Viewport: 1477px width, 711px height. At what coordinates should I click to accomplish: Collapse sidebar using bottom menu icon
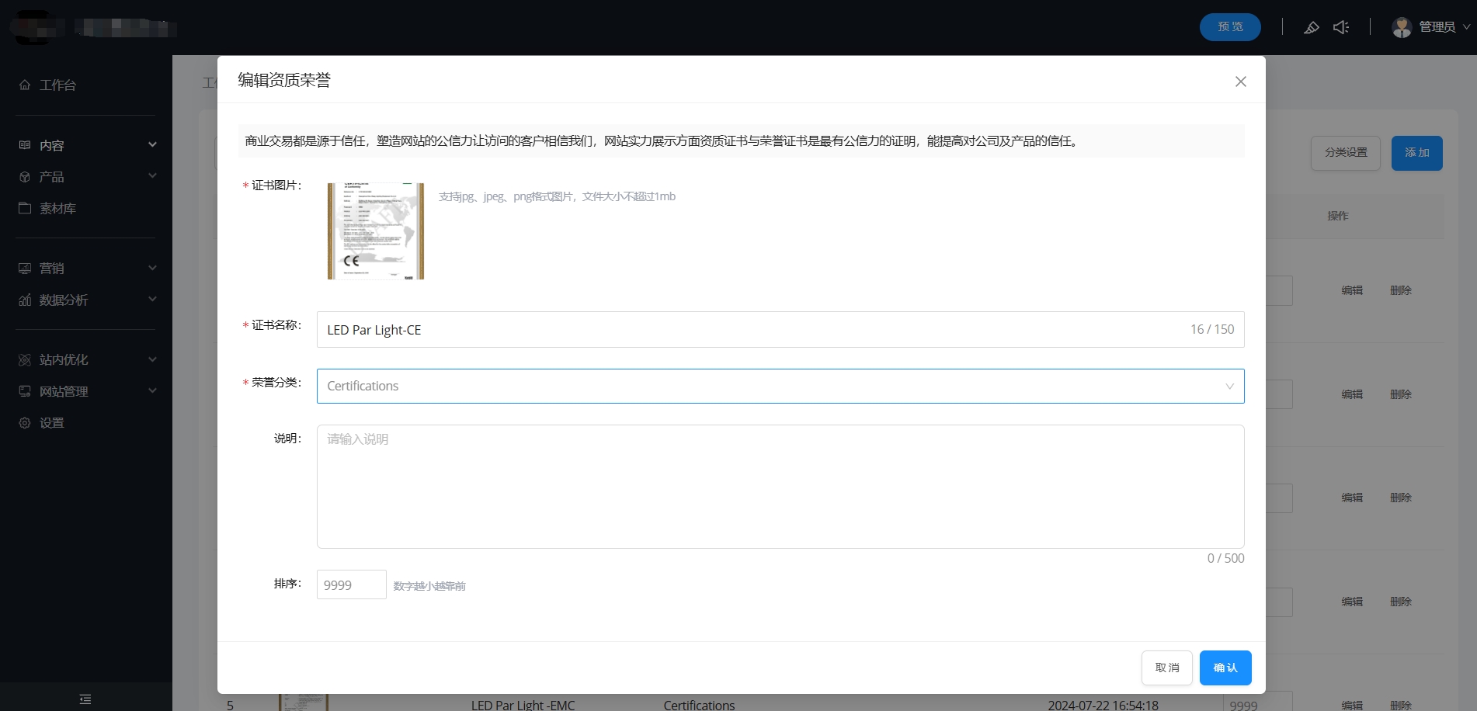[x=85, y=699]
